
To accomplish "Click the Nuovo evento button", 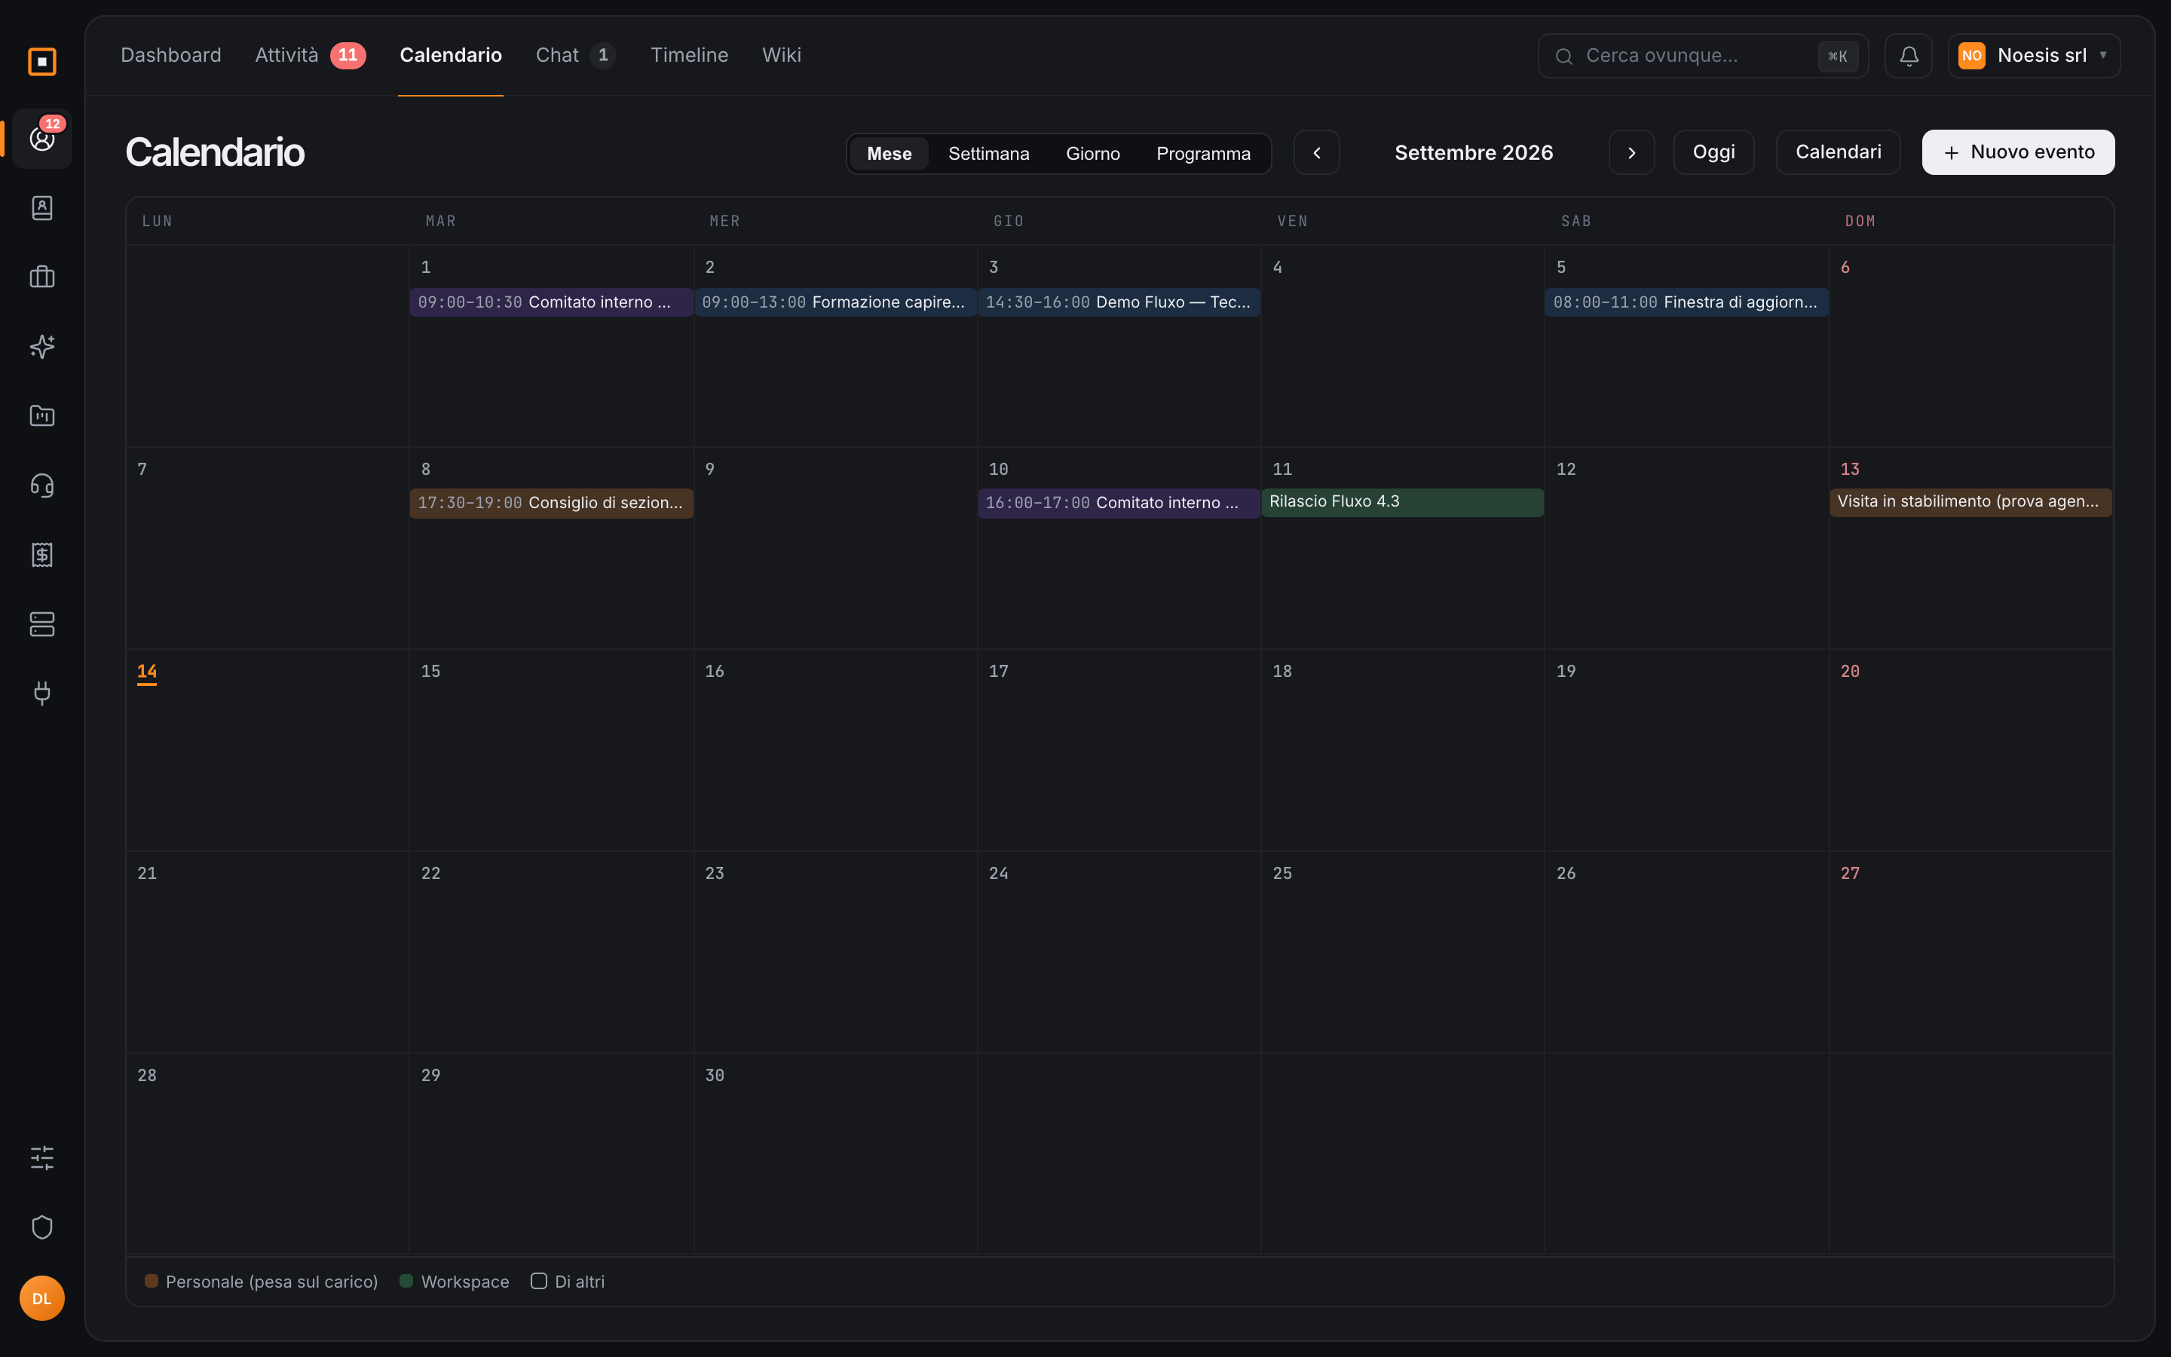I will pyautogui.click(x=2017, y=152).
